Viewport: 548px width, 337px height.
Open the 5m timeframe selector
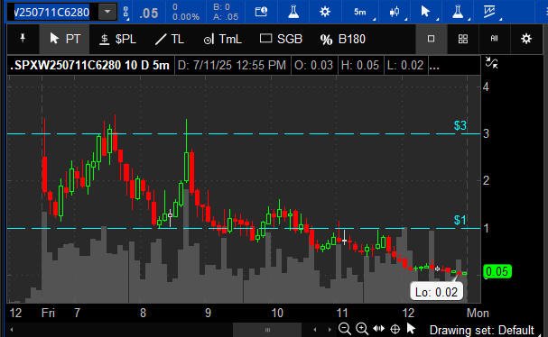pos(360,12)
